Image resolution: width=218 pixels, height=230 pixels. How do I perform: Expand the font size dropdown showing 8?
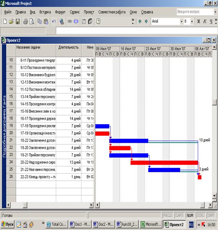(192, 21)
